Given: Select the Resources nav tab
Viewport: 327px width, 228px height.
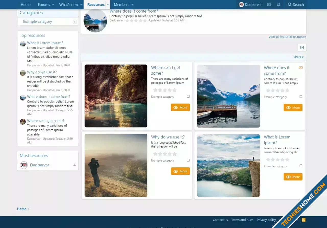Looking at the screenshot, I should coord(96,5).
